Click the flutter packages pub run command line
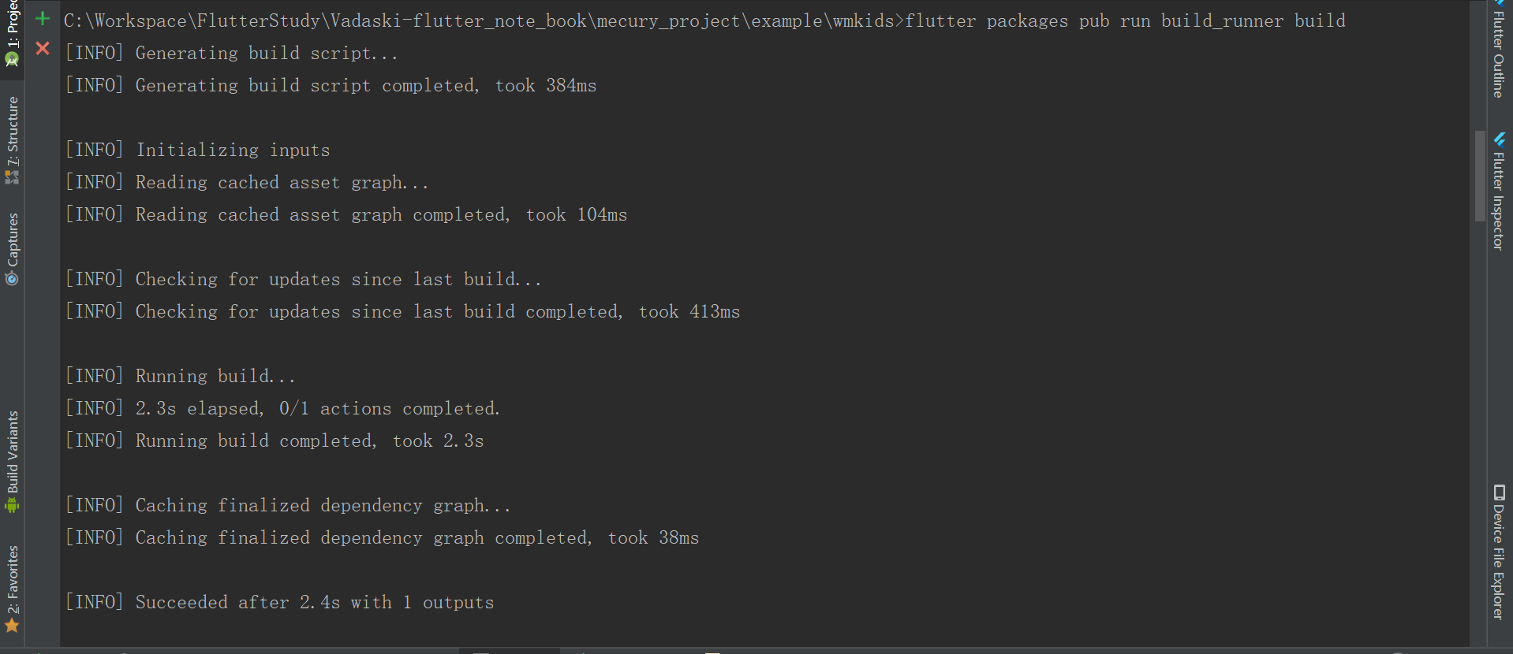This screenshot has height=654, width=1513. click(x=704, y=21)
